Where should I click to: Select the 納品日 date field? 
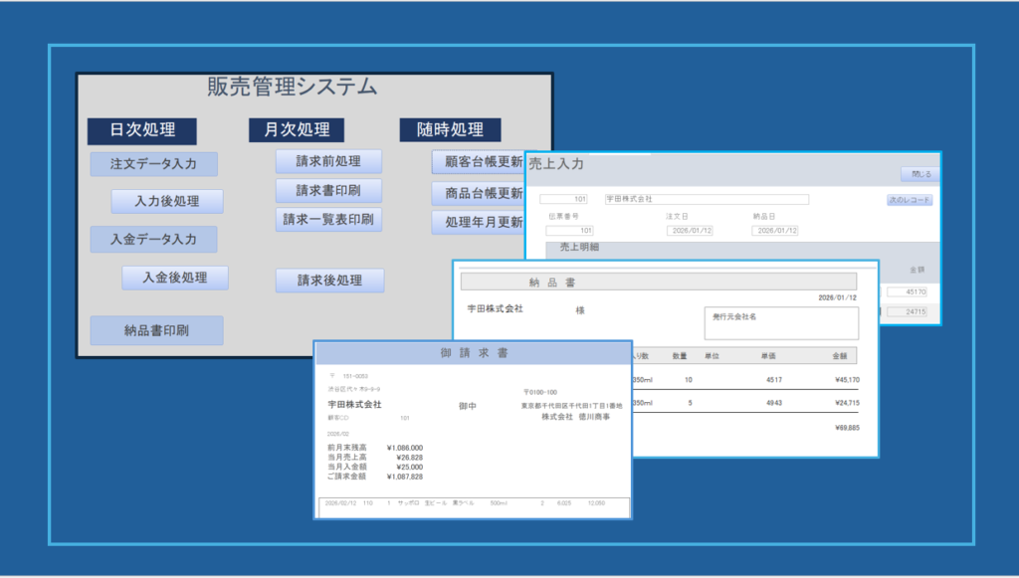(776, 231)
